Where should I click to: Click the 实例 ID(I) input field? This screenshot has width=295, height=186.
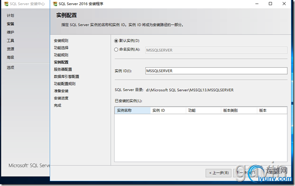click(216, 71)
